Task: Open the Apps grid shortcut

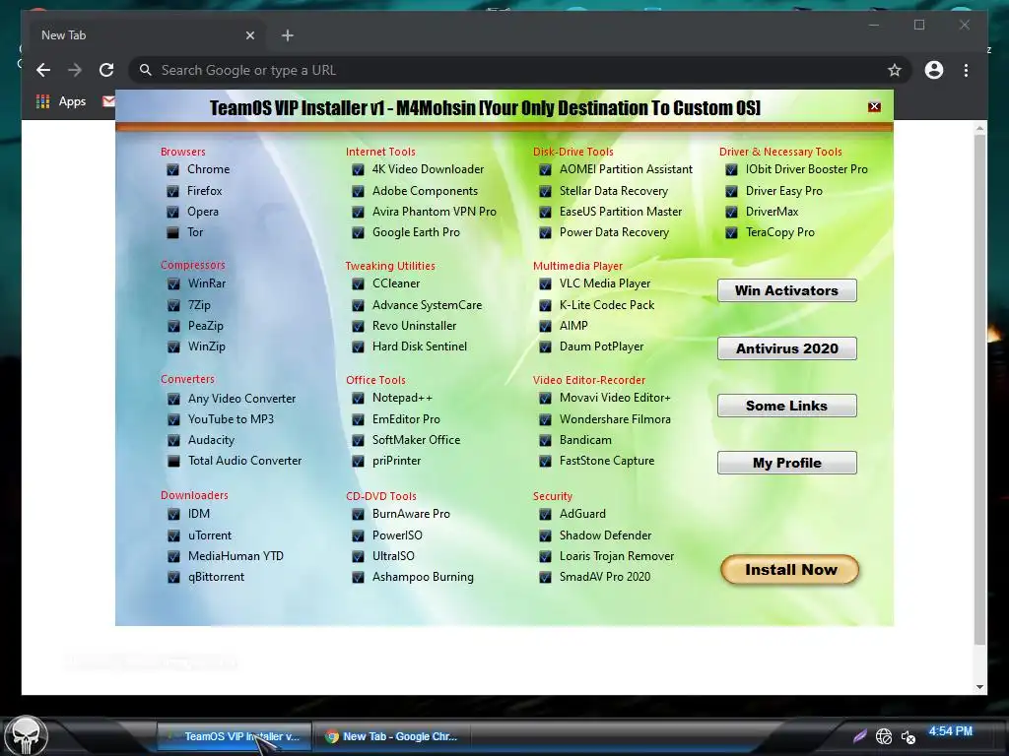Action: point(61,101)
